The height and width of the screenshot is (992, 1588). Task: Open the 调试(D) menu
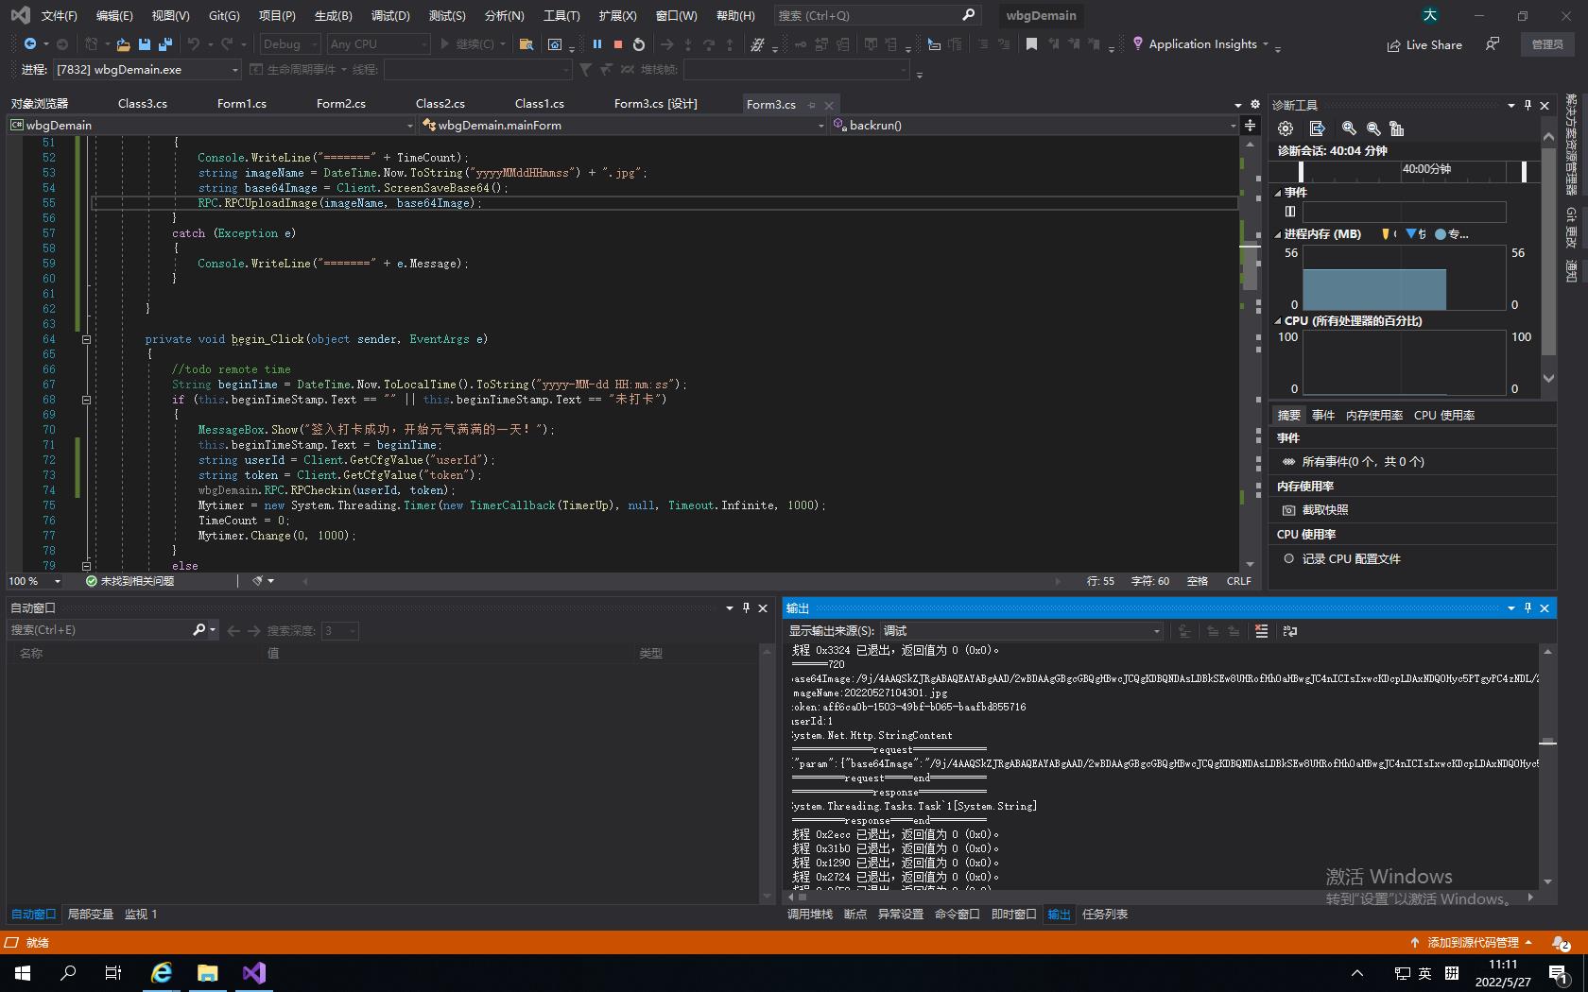point(389,15)
